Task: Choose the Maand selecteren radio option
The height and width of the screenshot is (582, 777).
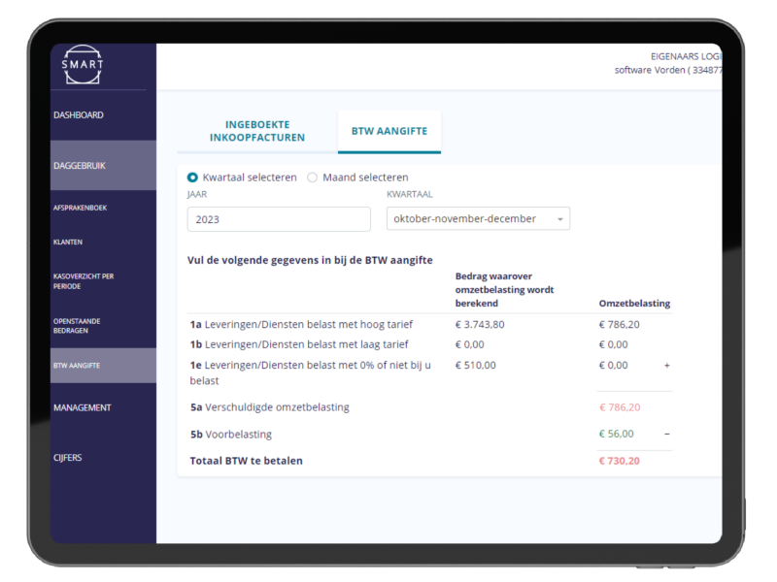Action: click(312, 178)
